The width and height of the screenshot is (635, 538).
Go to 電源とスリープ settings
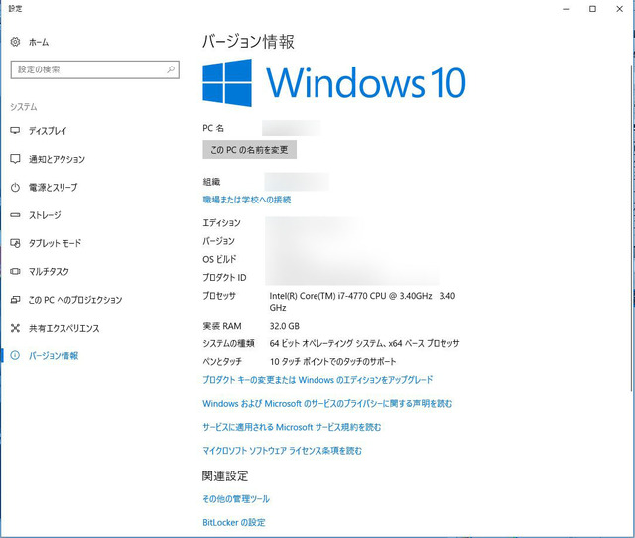click(x=53, y=188)
